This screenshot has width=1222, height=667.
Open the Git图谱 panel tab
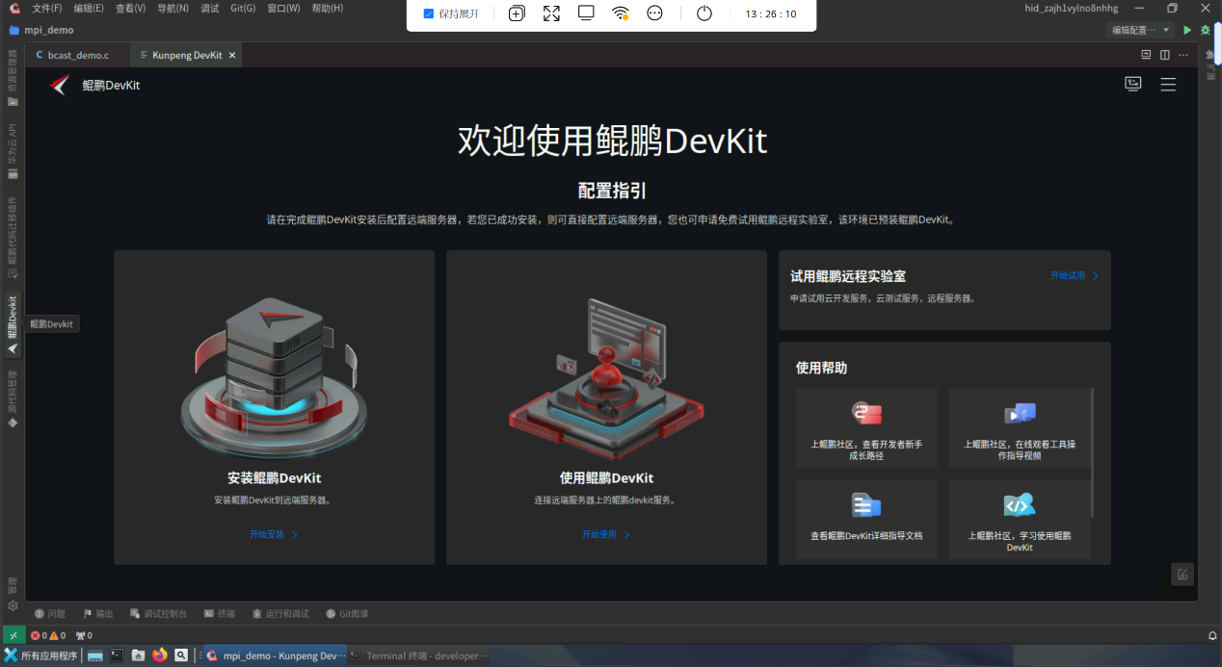(347, 613)
